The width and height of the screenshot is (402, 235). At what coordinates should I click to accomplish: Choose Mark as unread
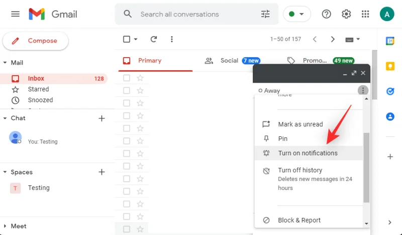click(309, 124)
